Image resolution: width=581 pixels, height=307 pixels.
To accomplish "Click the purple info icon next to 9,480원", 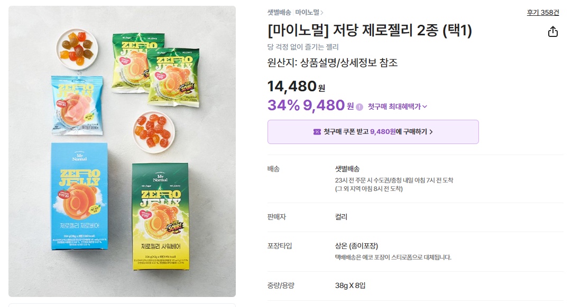I will [359, 107].
